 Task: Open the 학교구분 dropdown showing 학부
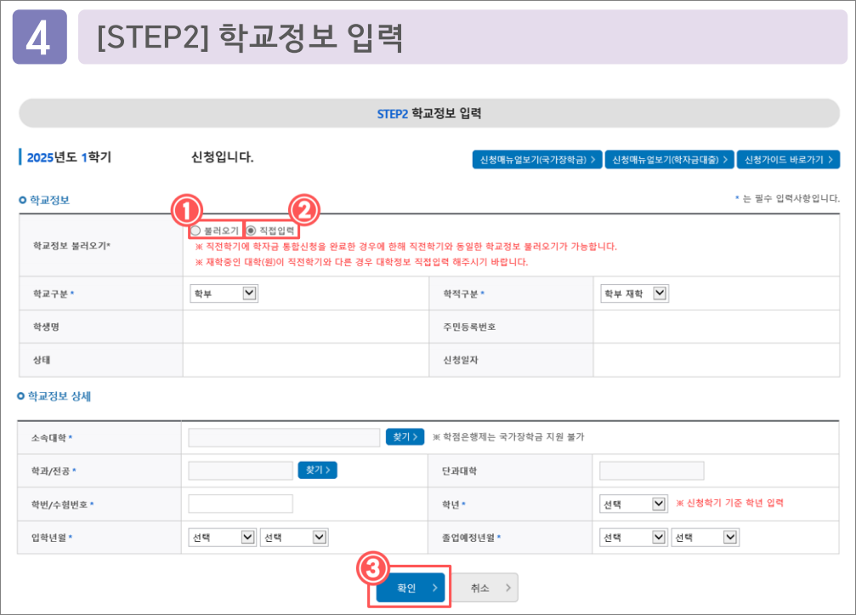point(225,293)
